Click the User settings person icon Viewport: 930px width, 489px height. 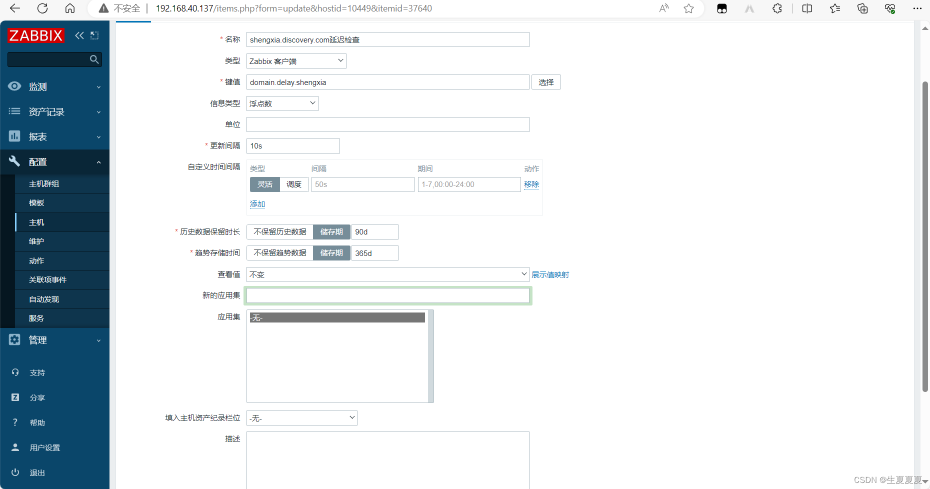(x=15, y=447)
